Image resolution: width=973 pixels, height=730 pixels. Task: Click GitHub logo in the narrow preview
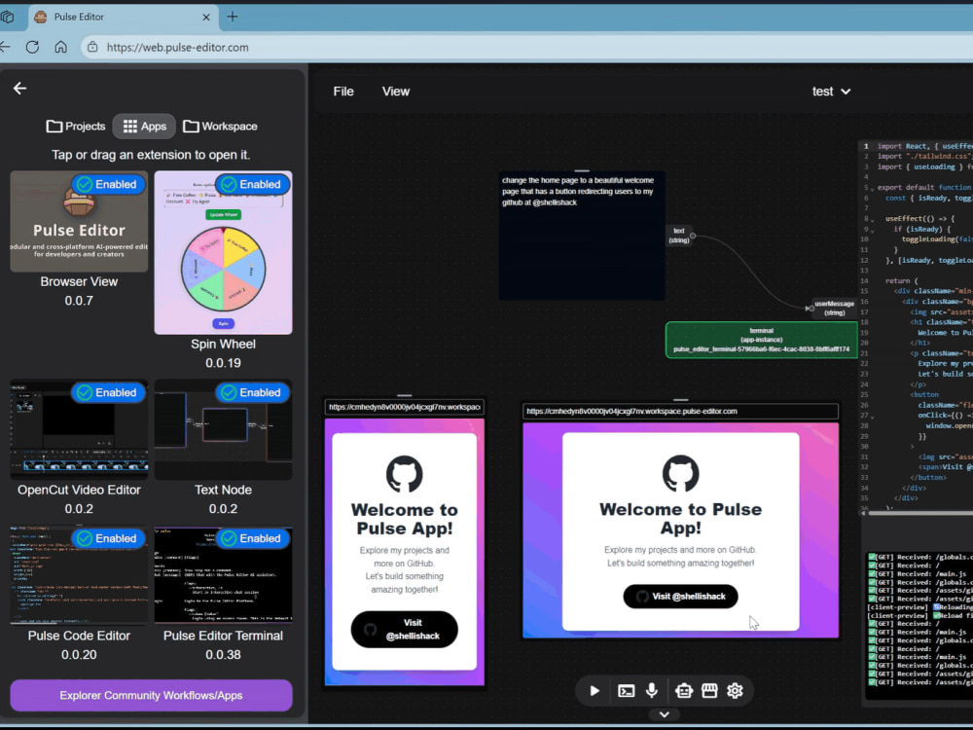point(404,474)
